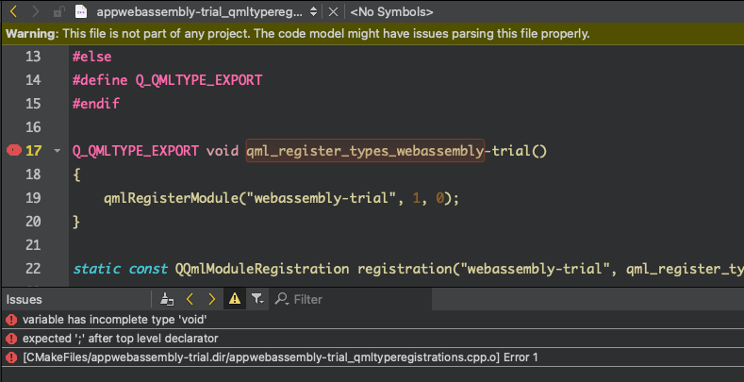This screenshot has width=744, height=382.
Task: Click the qmlRegisterModule call on line 19
Action: [x=171, y=198]
